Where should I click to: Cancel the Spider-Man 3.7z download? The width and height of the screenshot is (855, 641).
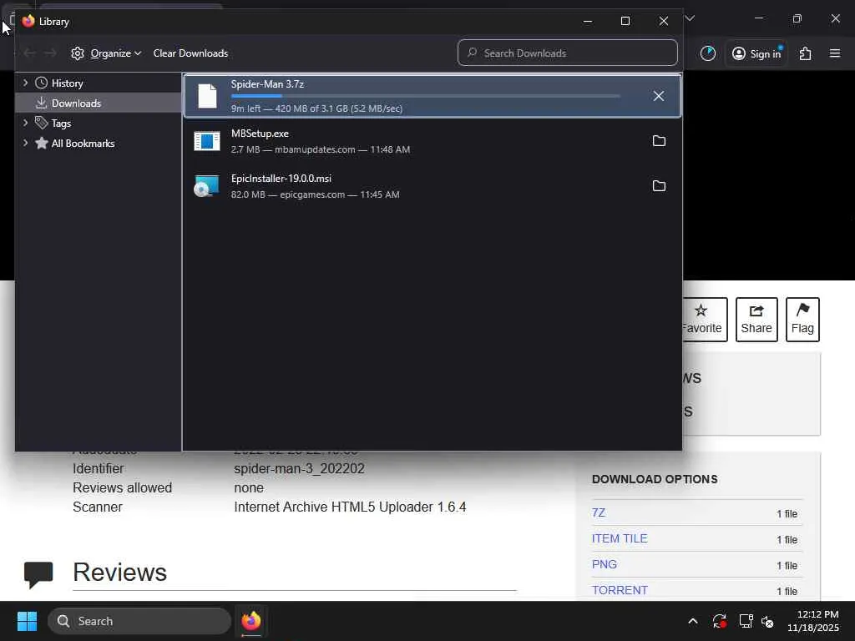pyautogui.click(x=658, y=96)
